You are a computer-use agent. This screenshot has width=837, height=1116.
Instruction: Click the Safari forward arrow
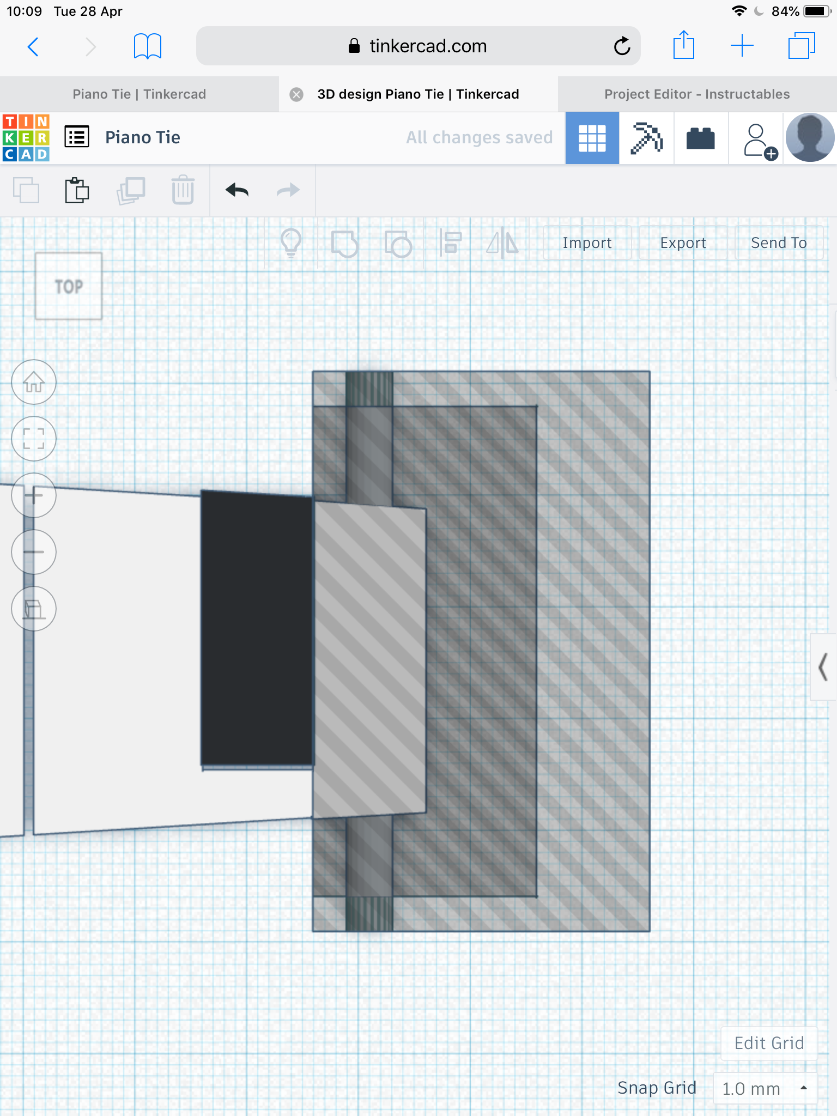point(90,47)
